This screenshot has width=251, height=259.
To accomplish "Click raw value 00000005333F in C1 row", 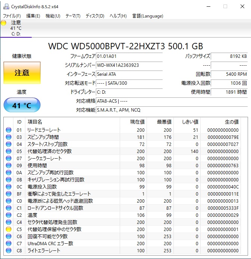I will 223,208.
